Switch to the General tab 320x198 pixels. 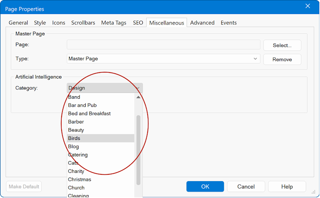click(18, 23)
